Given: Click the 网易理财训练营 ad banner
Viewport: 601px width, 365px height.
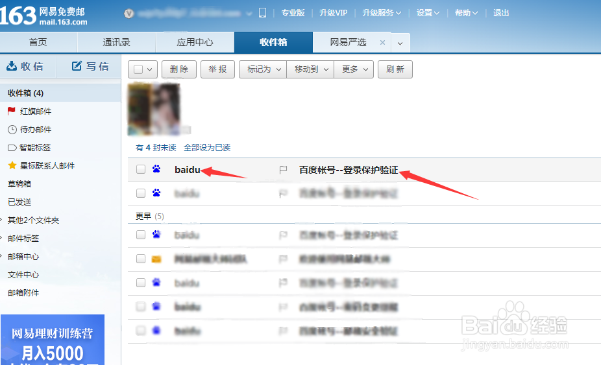Looking at the screenshot, I should tap(53, 340).
